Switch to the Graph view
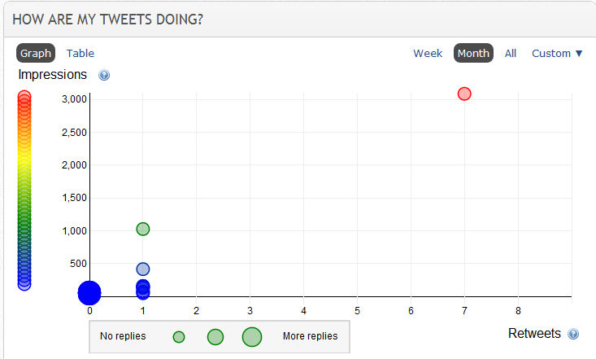Image resolution: width=596 pixels, height=359 pixels. point(36,53)
